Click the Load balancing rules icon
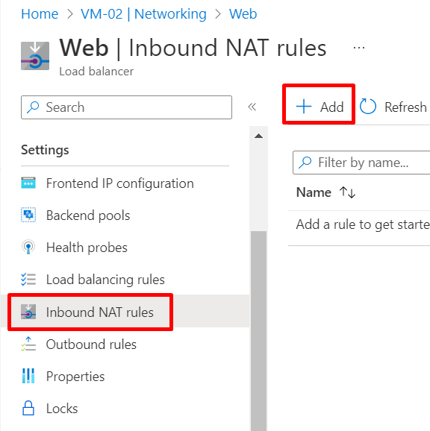The height and width of the screenshot is (431, 430). (28, 280)
